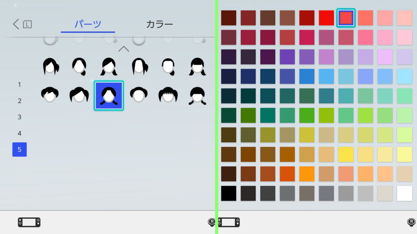Pick the vivid yellow swatch
Viewport: 417px width, 234px height.
click(x=346, y=154)
